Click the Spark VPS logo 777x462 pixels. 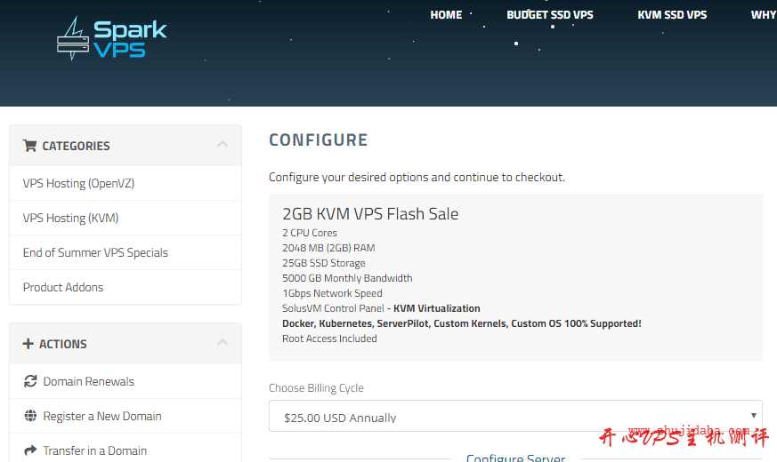pyautogui.click(x=111, y=39)
